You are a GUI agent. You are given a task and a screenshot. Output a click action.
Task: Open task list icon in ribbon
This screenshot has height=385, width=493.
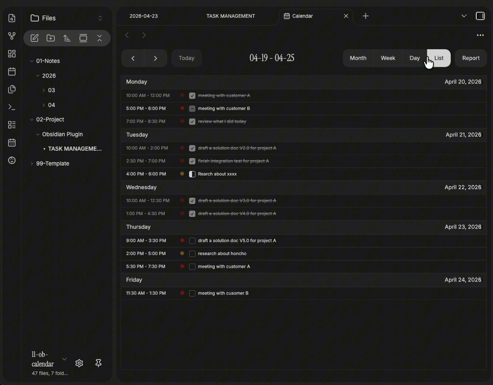pos(12,125)
